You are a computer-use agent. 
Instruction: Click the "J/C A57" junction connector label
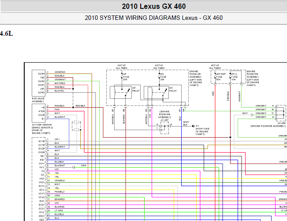pos(164,120)
